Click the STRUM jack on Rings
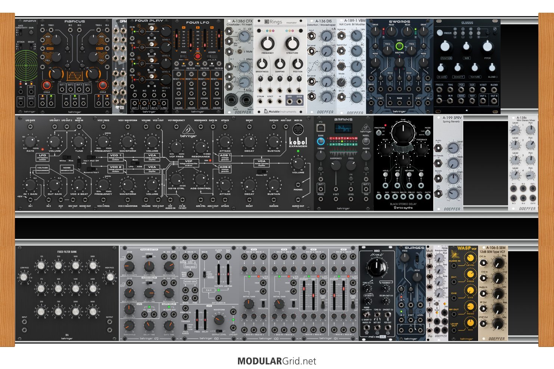The image size is (554, 369). (261, 101)
